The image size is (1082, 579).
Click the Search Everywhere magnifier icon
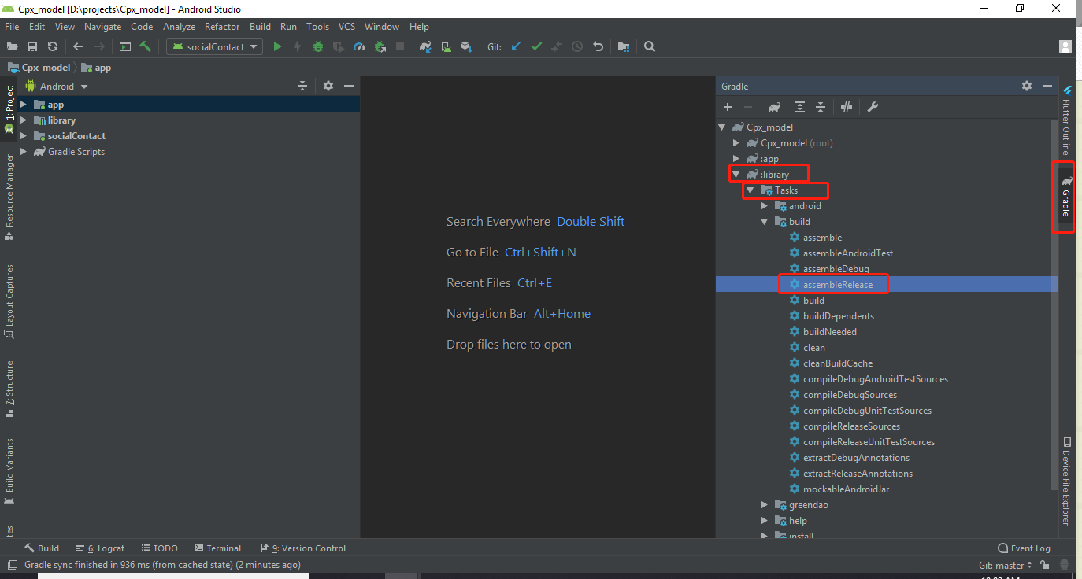[x=650, y=46]
